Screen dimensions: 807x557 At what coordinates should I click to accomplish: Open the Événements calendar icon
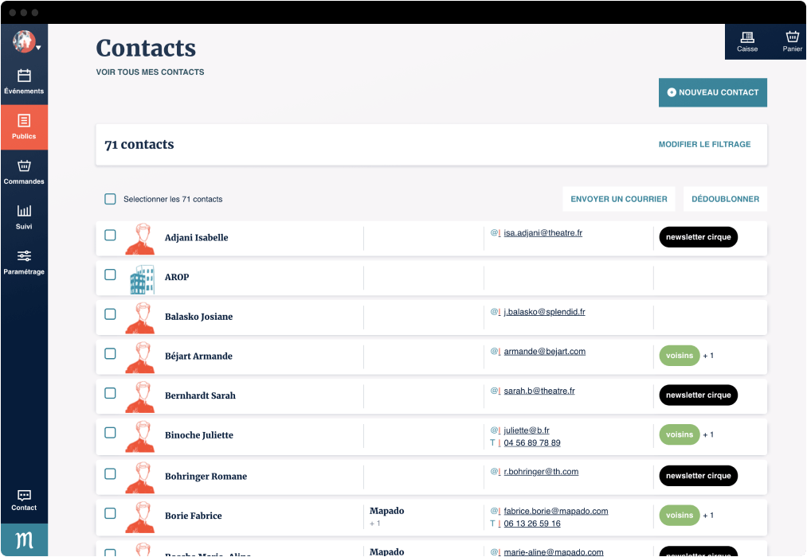point(24,77)
